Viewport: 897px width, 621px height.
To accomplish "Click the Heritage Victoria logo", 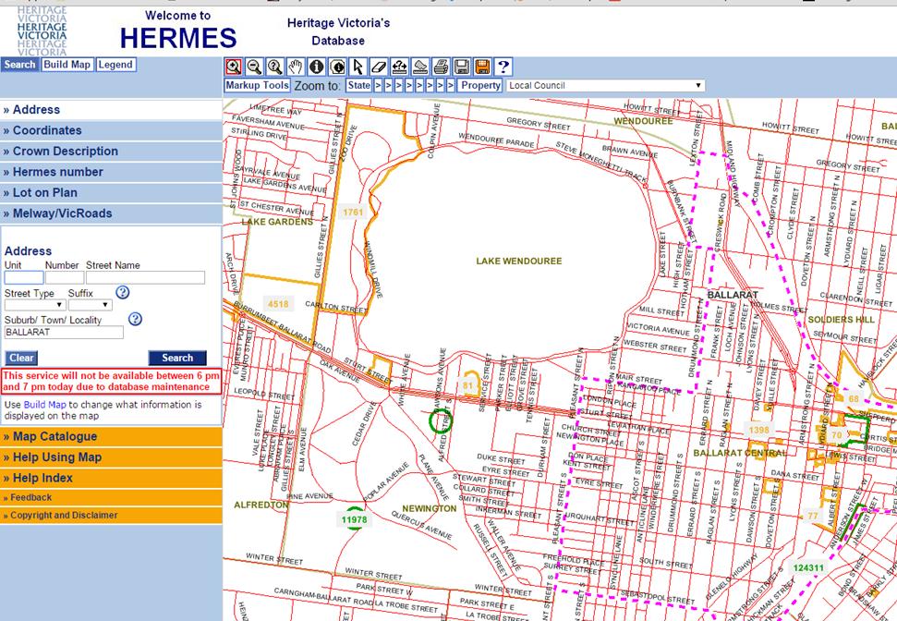I will [x=42, y=30].
